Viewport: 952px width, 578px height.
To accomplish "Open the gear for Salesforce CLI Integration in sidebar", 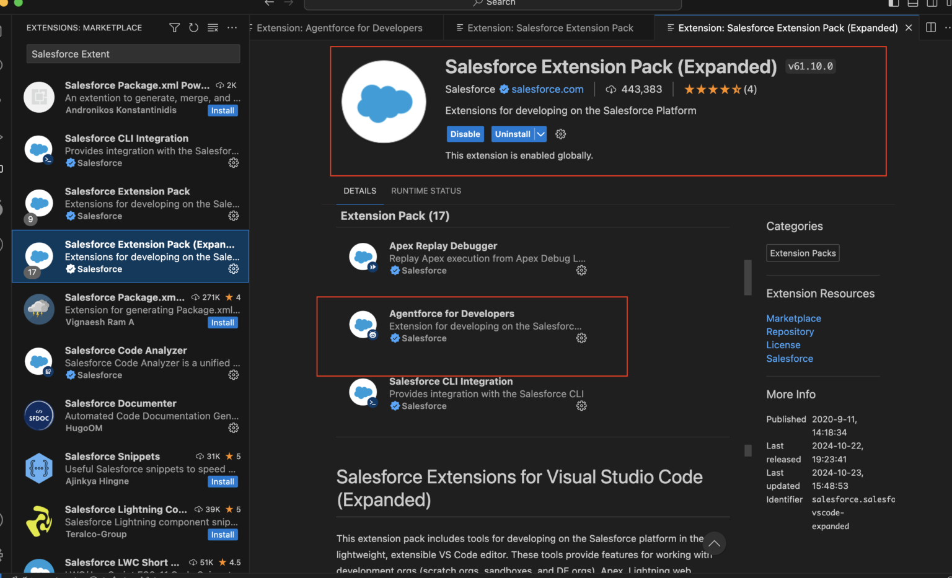I will click(x=233, y=163).
